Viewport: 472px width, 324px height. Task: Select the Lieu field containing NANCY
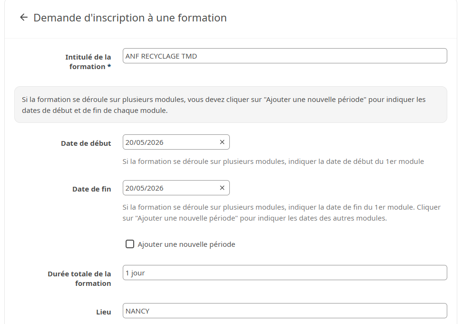(285, 311)
